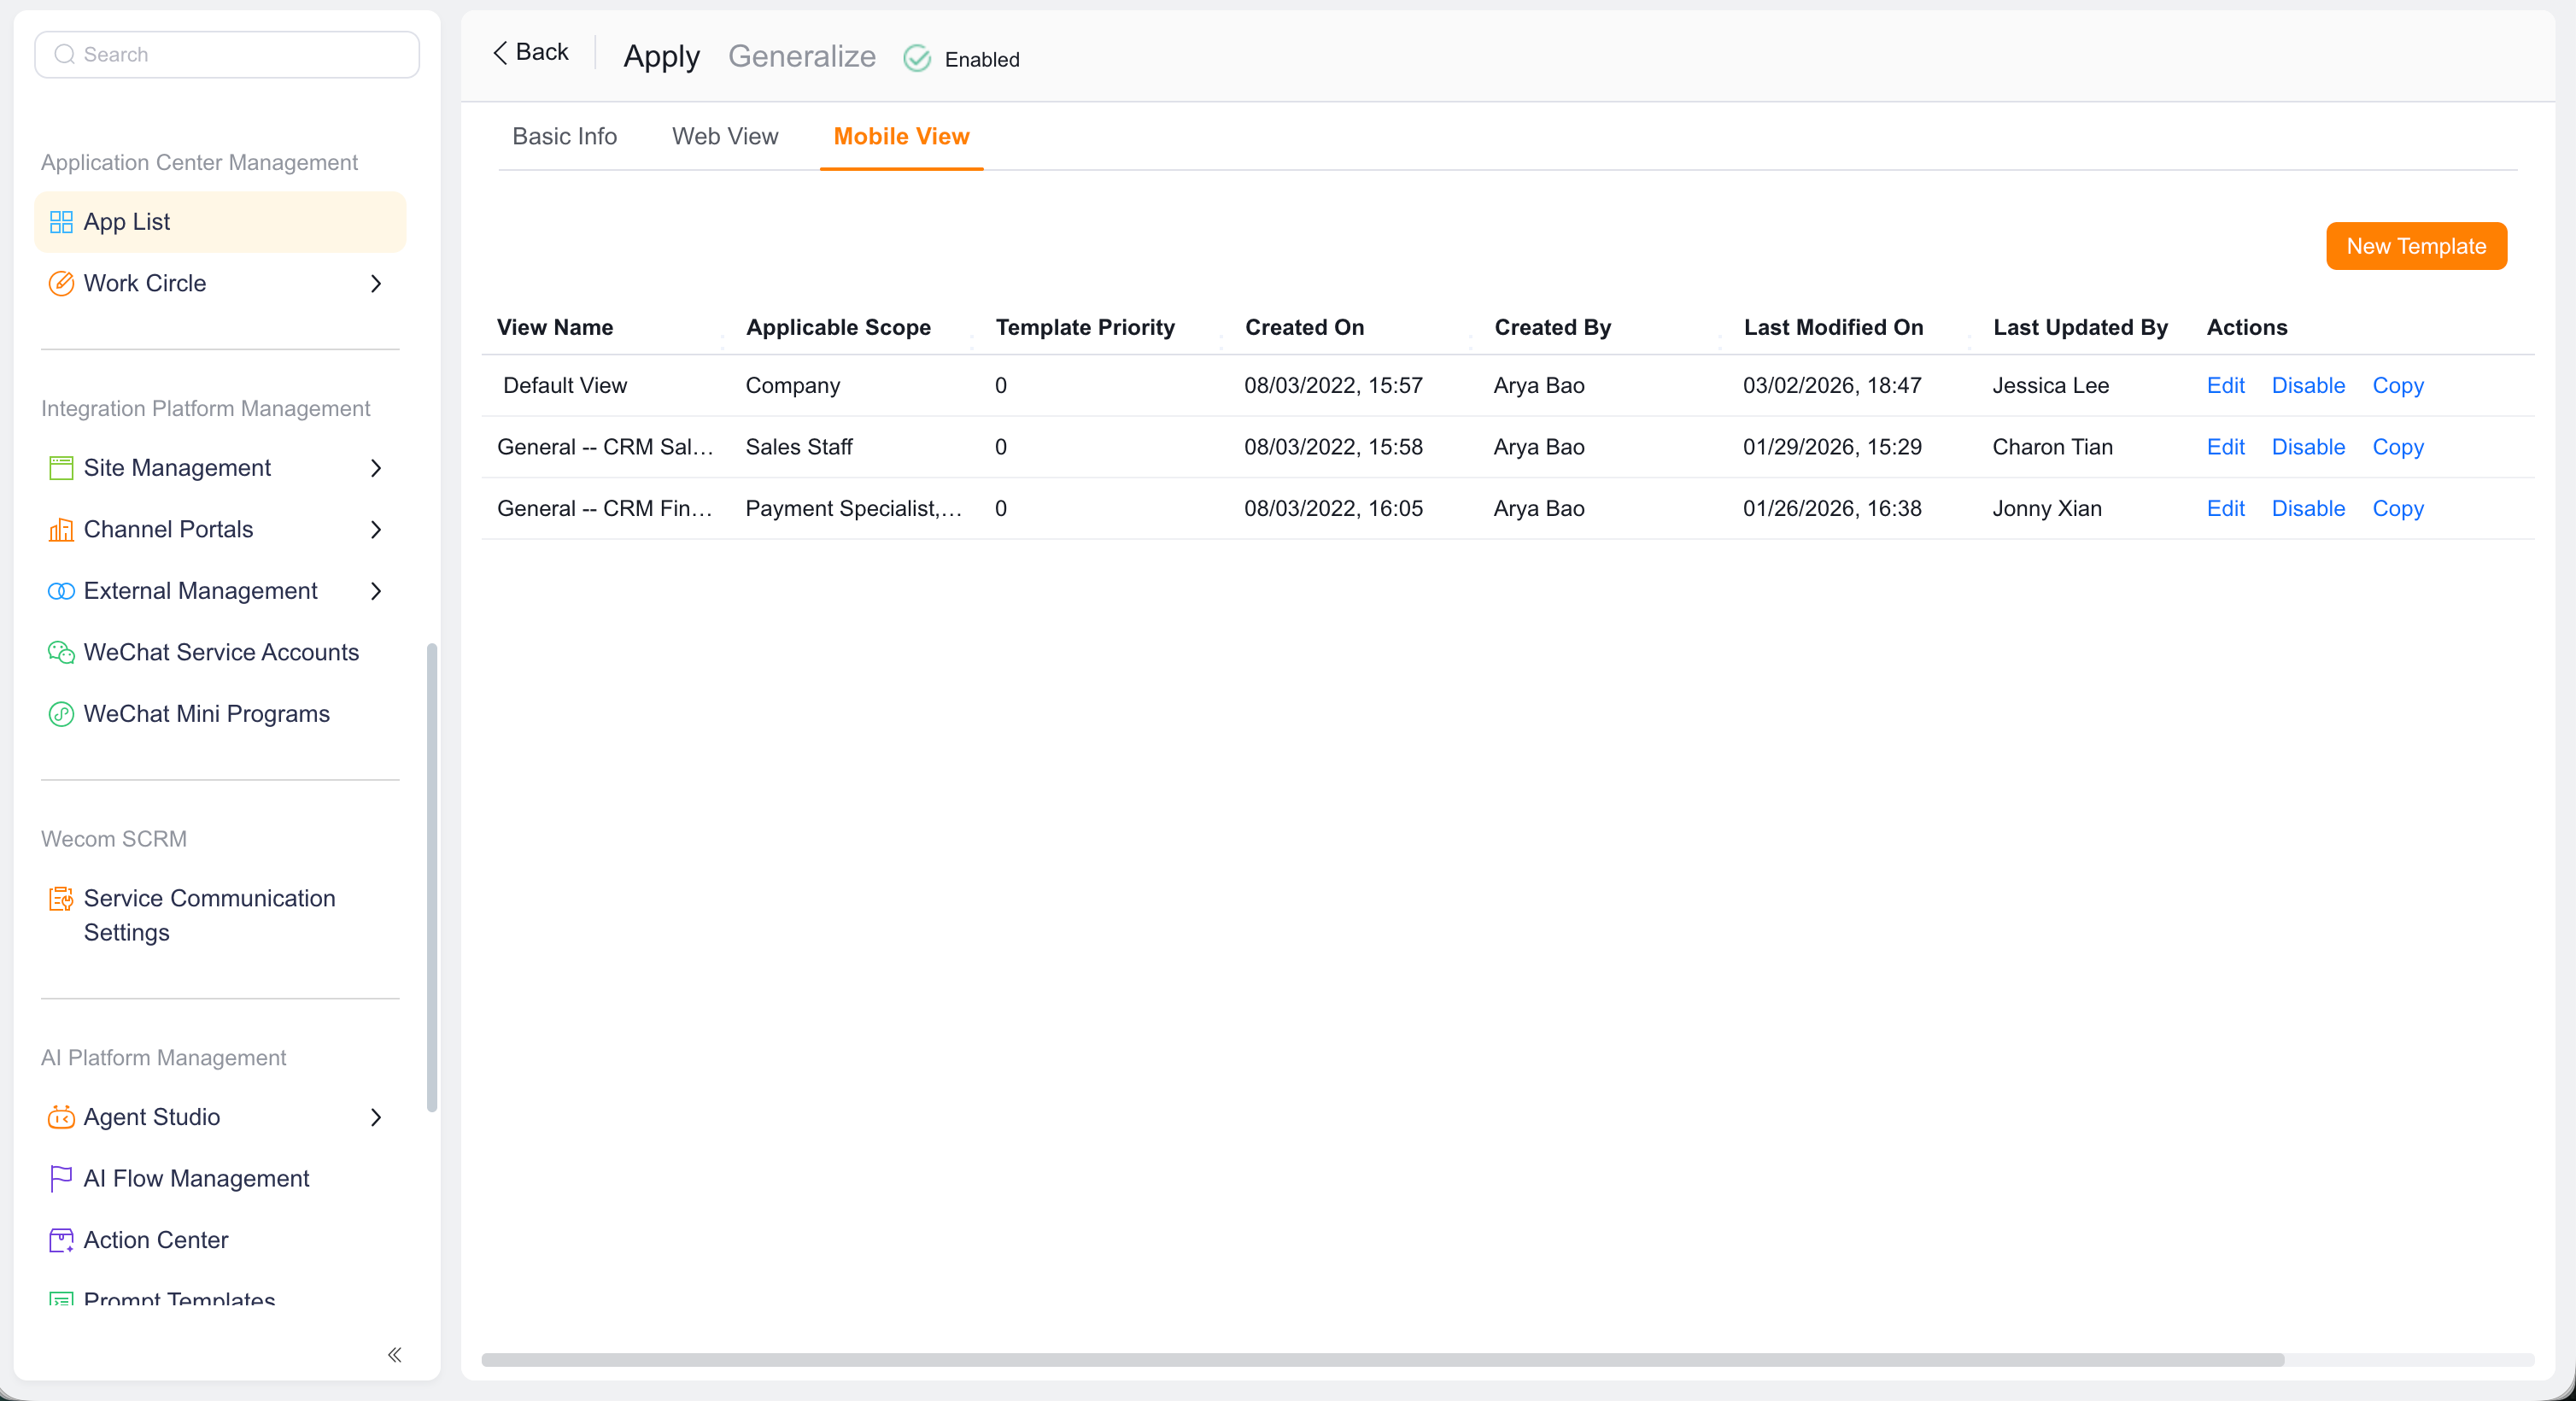This screenshot has width=2576, height=1401.
Task: Click the Action Center icon
Action: point(61,1240)
